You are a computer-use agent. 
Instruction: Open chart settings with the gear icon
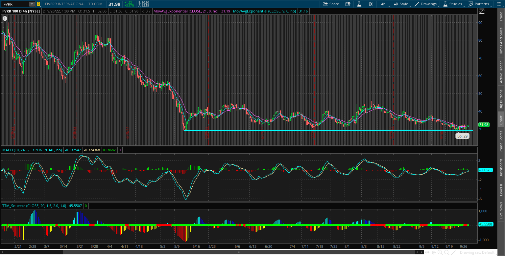[371, 4]
